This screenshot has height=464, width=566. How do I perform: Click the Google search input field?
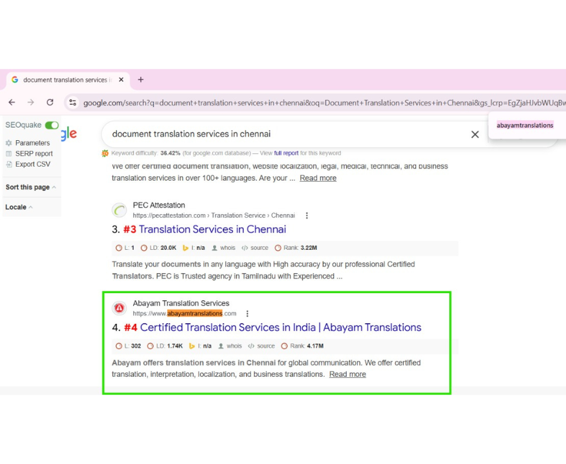287,134
